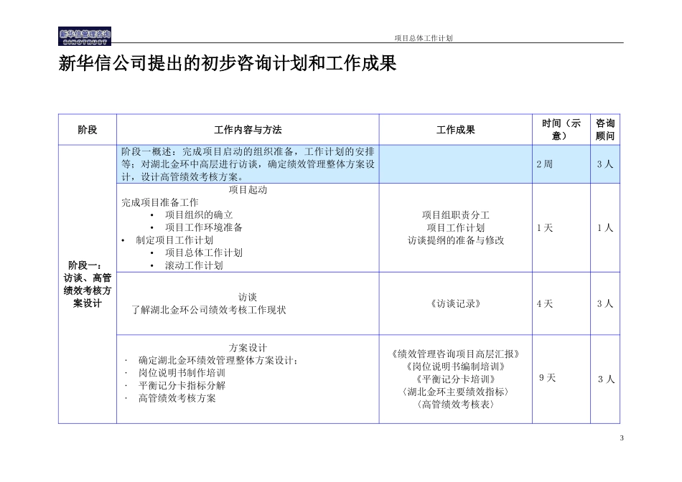Click the 新华信管理咨询 logo at top left
The image size is (682, 482).
(x=85, y=36)
